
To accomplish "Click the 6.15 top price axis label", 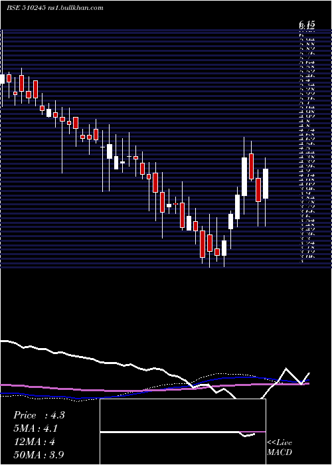I will coord(307,25).
